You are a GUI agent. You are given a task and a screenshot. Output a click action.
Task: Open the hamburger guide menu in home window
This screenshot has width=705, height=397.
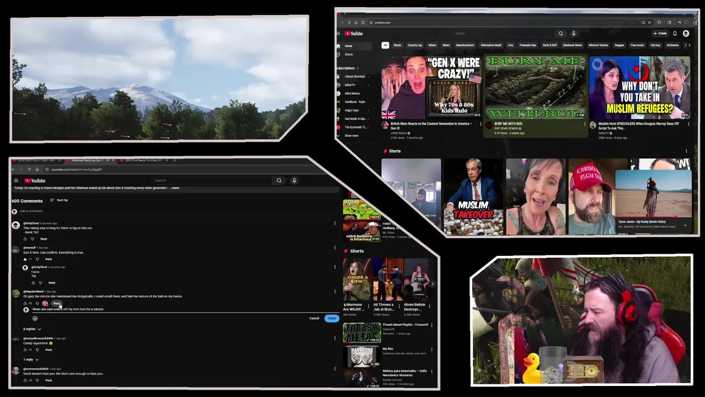tap(338, 34)
